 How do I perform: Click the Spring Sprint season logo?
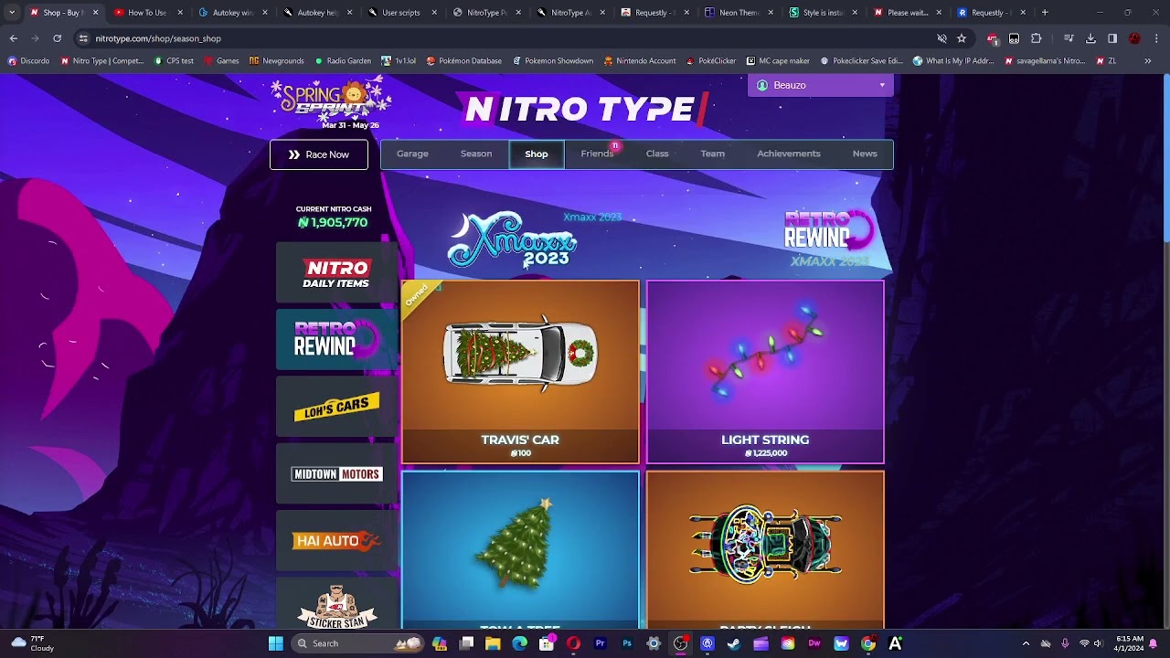pyautogui.click(x=331, y=103)
